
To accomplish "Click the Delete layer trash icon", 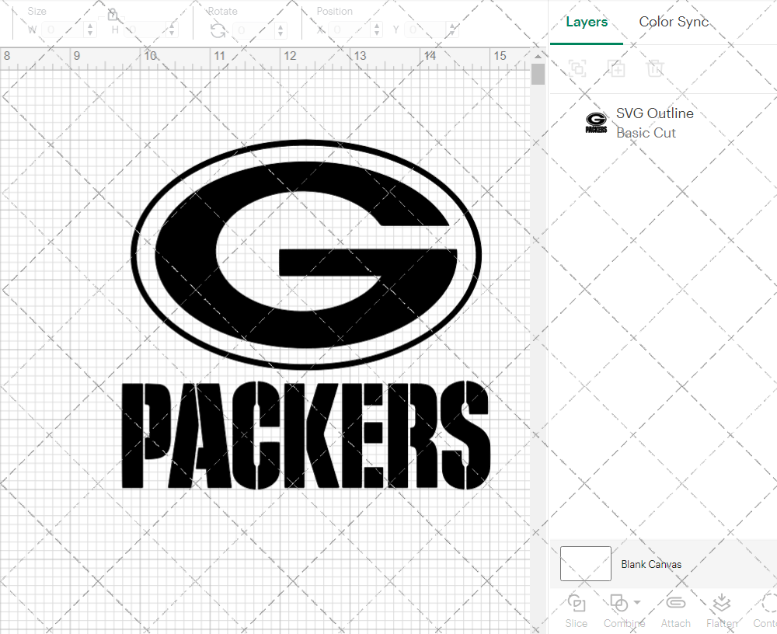I will pos(655,68).
